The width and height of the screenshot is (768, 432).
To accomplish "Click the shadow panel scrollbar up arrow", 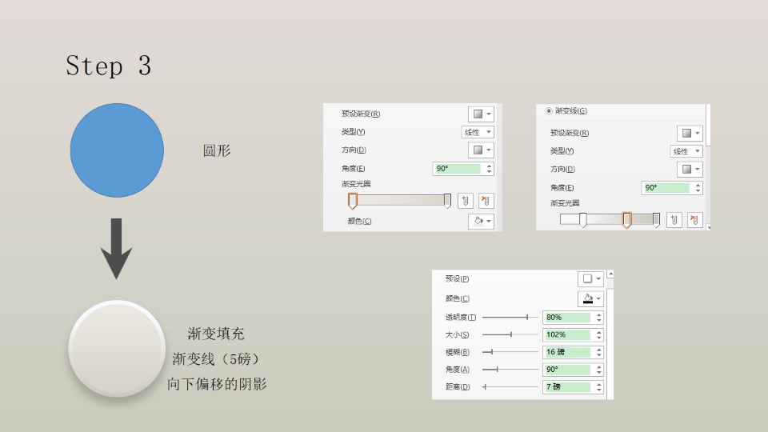I will click(610, 274).
